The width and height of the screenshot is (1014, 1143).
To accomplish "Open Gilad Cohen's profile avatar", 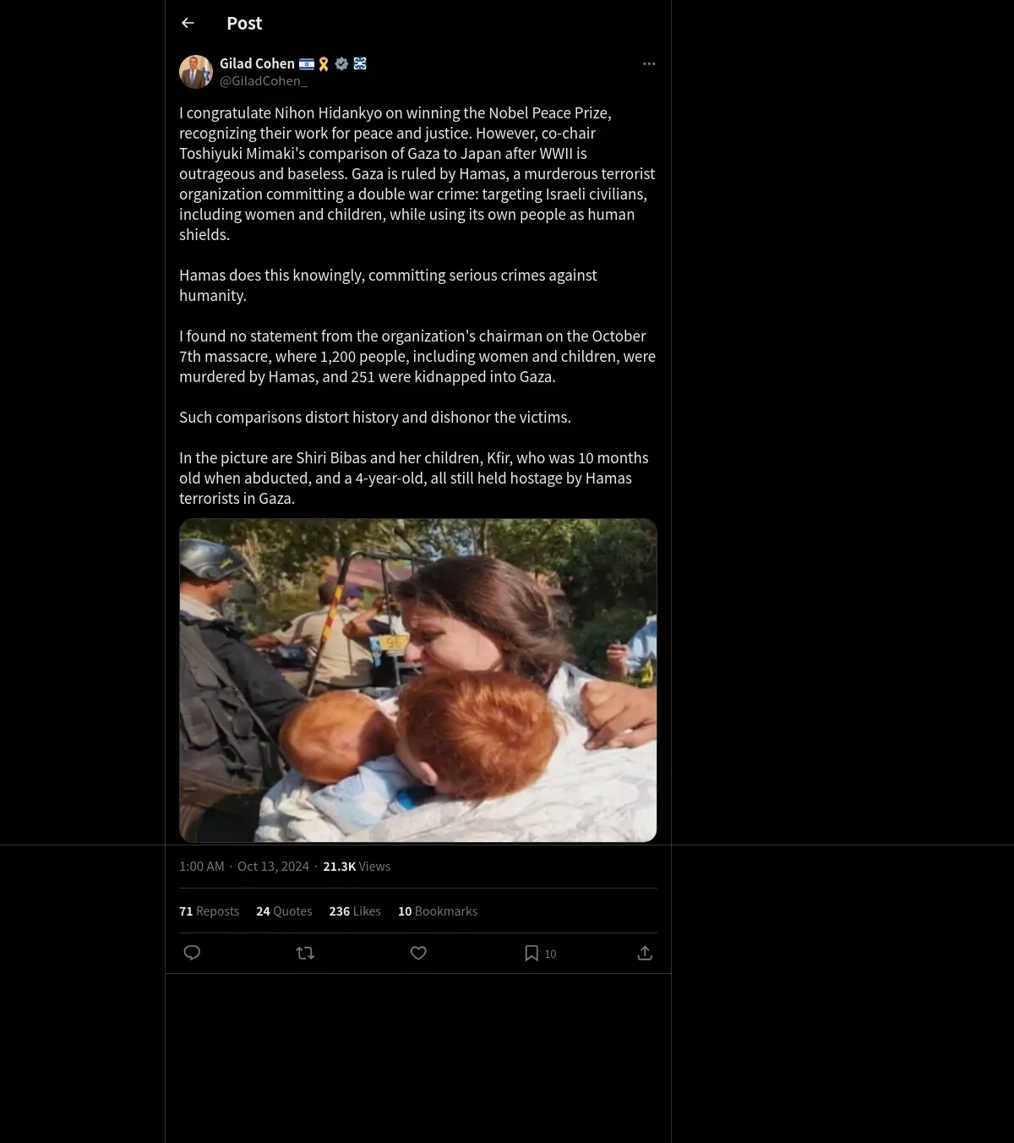I will [x=196, y=72].
